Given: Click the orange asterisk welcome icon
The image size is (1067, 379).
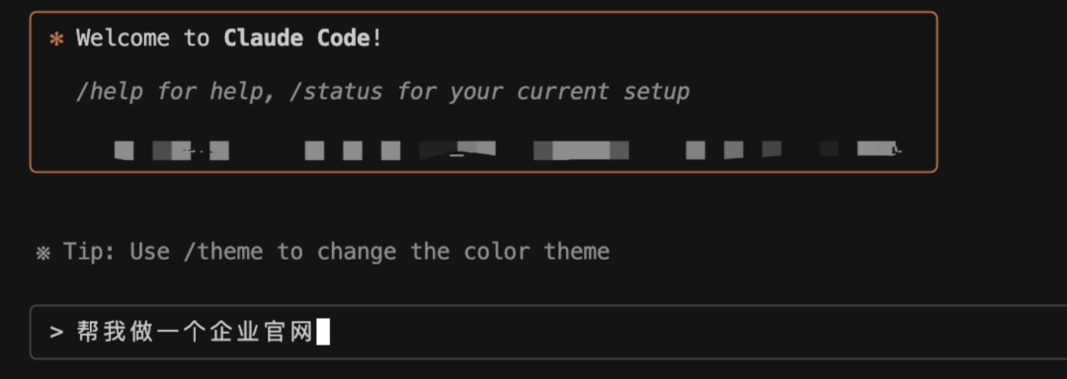Looking at the screenshot, I should pyautogui.click(x=56, y=39).
